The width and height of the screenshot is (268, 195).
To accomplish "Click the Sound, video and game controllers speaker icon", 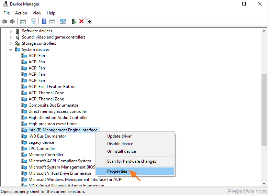I will pyautogui.click(x=18, y=37).
